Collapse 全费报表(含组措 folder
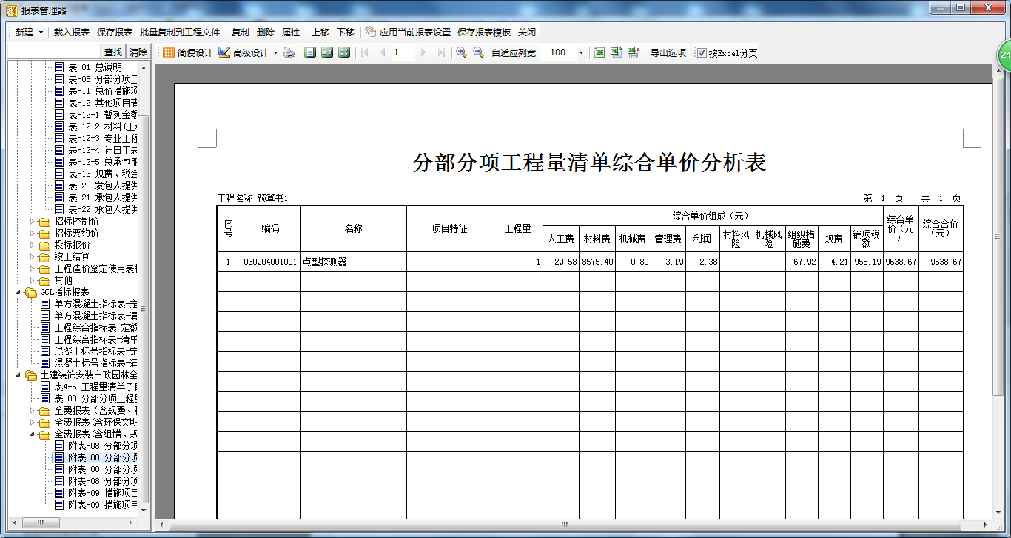 pos(32,434)
